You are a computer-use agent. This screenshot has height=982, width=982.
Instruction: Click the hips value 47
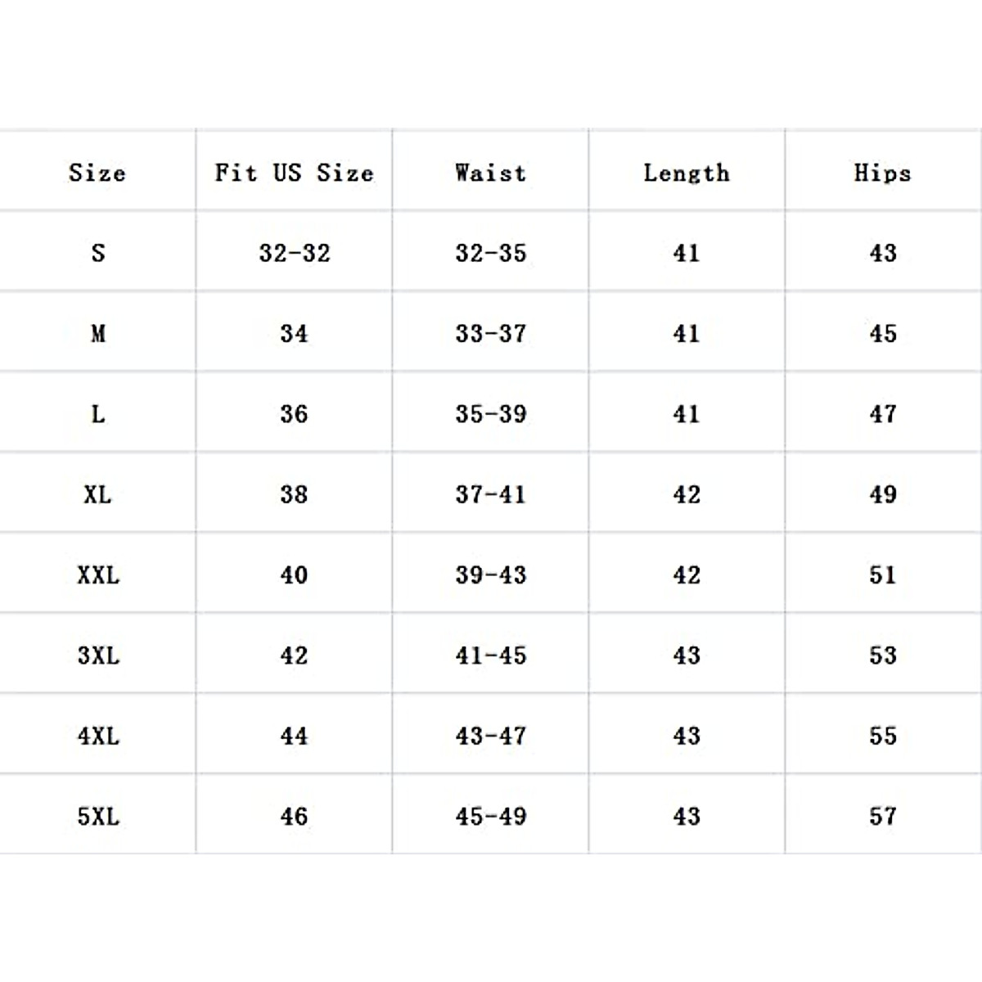(883, 413)
